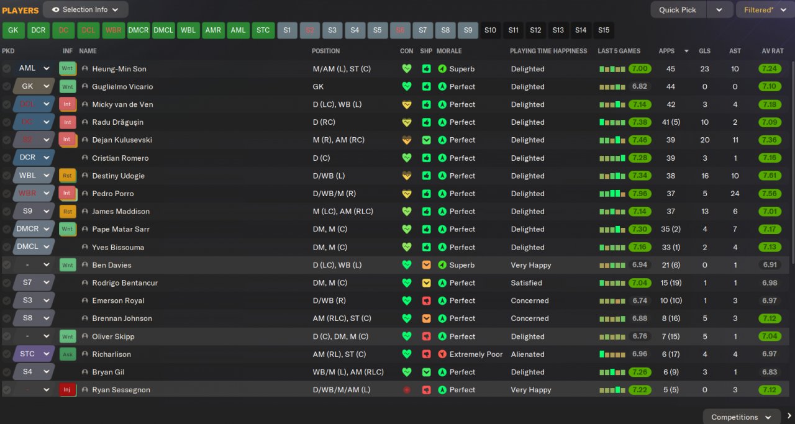Toggle the selection check for Guglielmo Vicario

6,86
